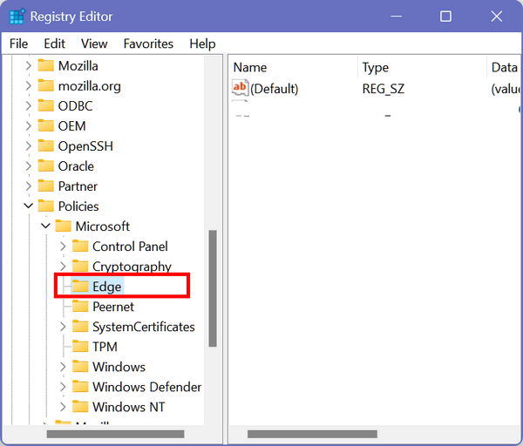Click the Partner folder icon
This screenshot has height=446, width=523.
(45, 186)
